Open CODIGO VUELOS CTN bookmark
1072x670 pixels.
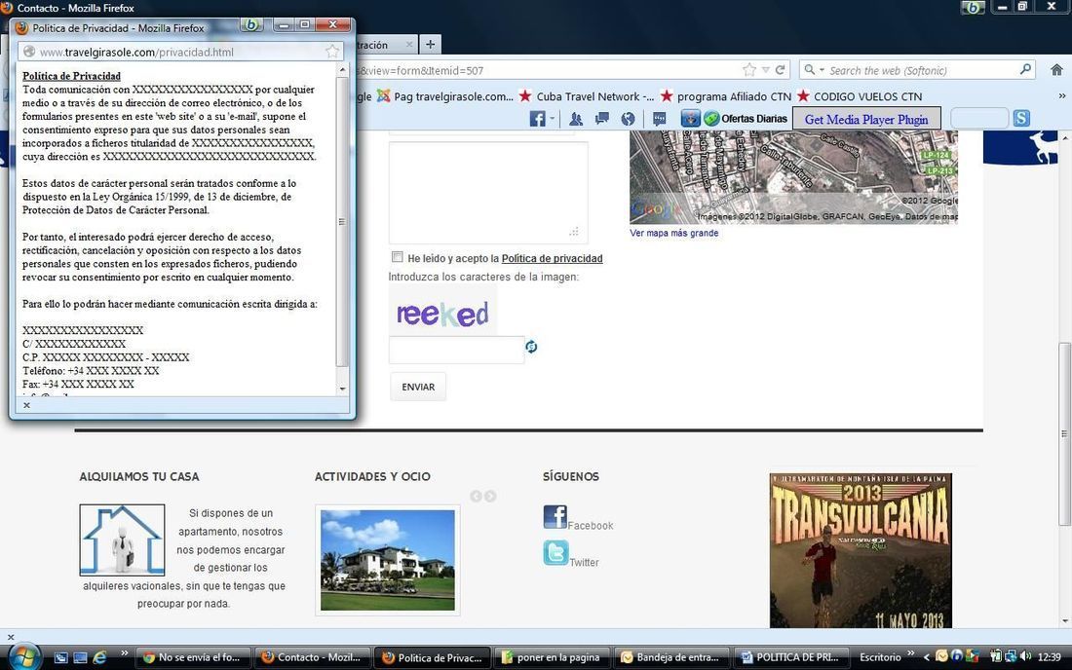(860, 96)
